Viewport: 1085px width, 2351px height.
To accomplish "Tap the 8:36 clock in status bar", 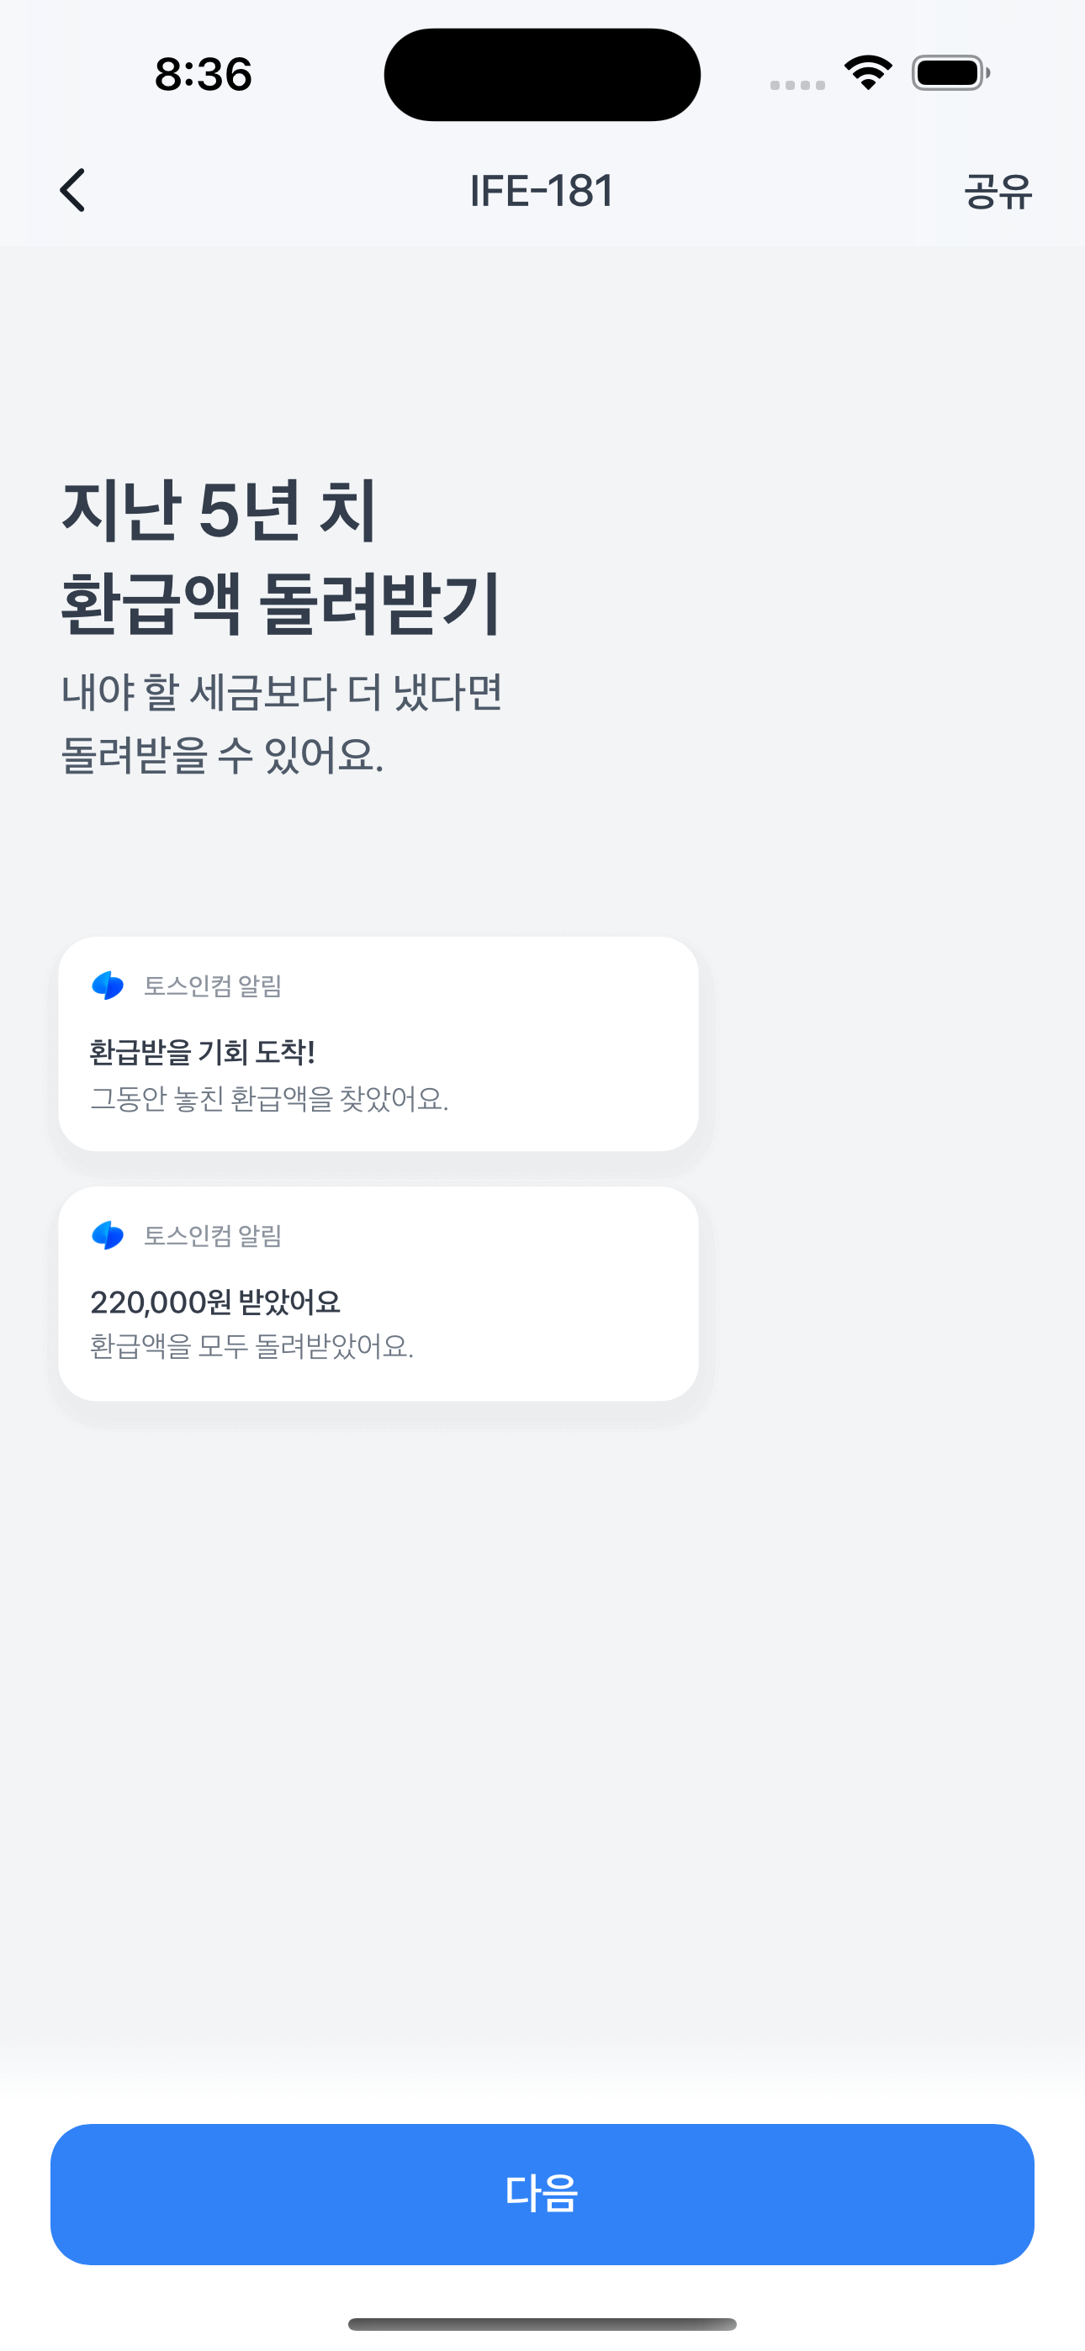I will pos(203,75).
